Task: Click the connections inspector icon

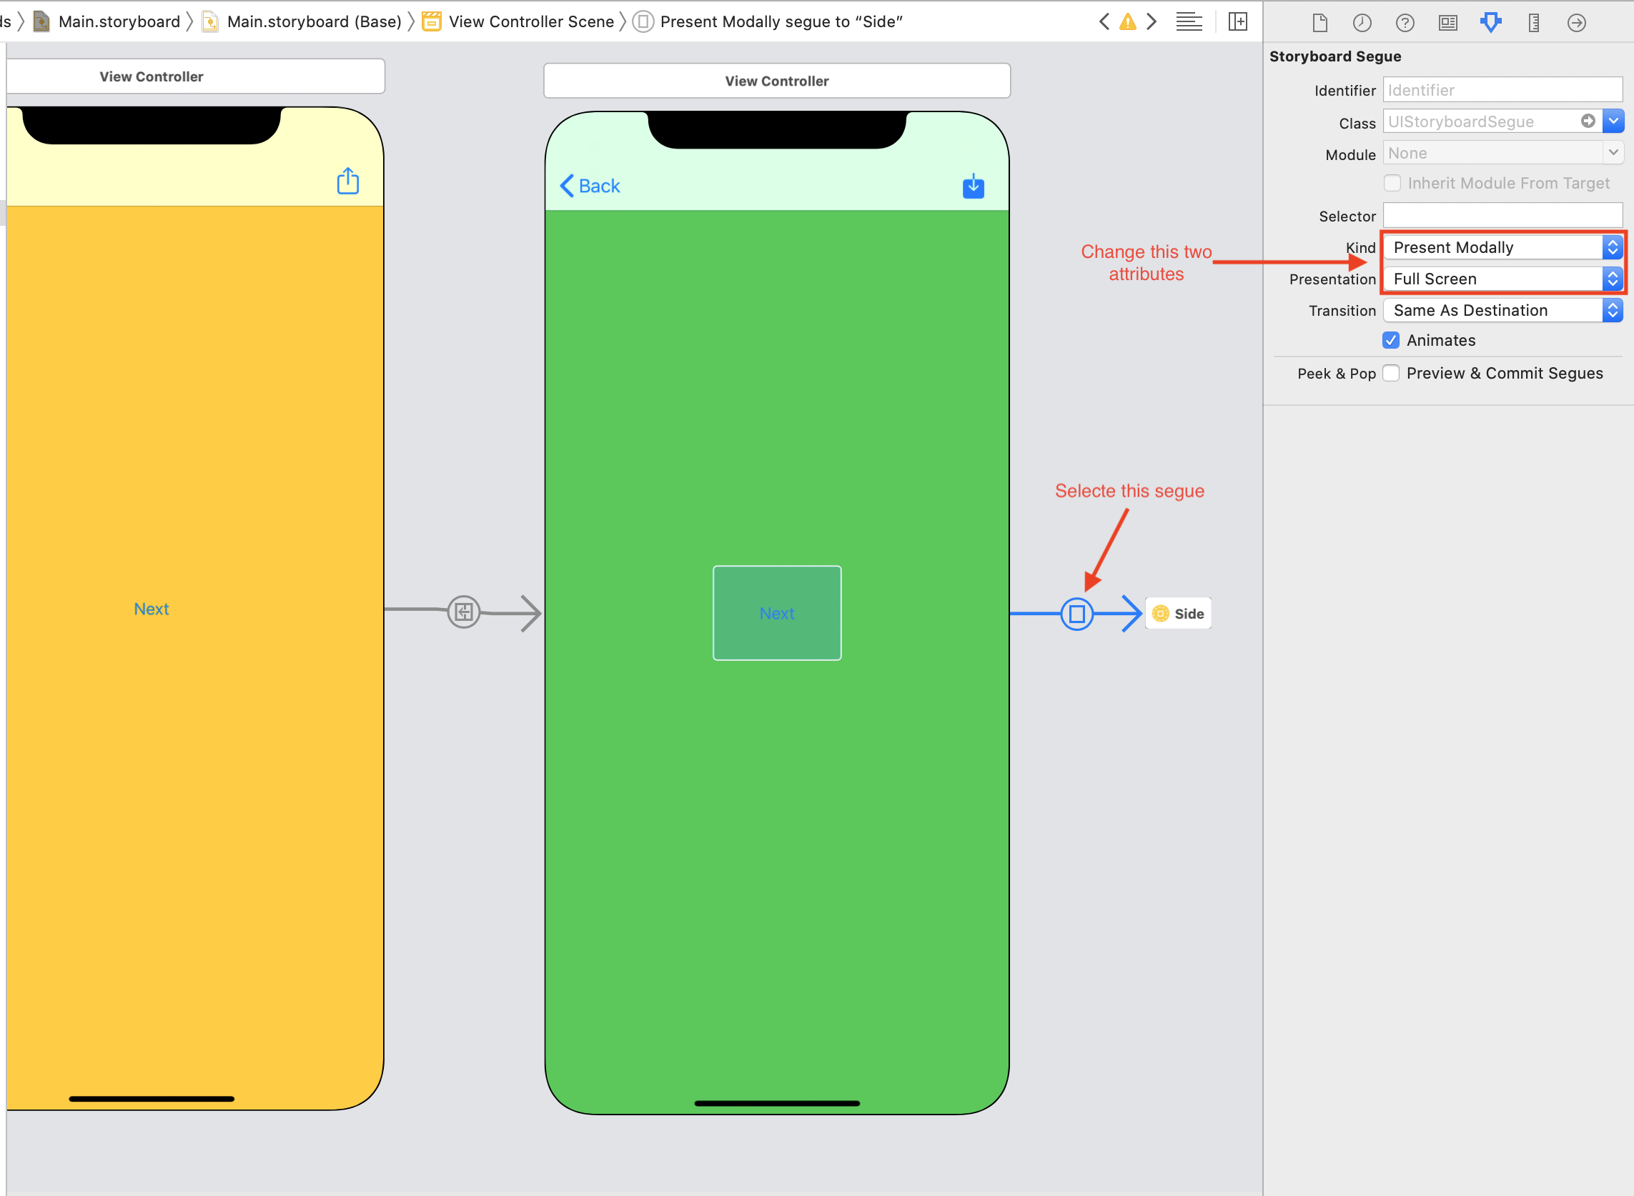Action: point(1577,23)
